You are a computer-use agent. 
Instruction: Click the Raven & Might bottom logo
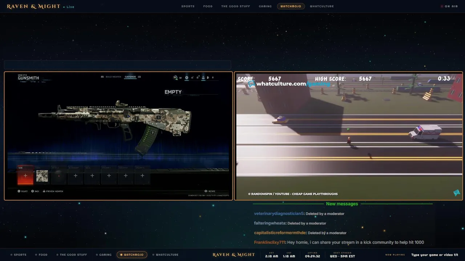[x=234, y=254]
